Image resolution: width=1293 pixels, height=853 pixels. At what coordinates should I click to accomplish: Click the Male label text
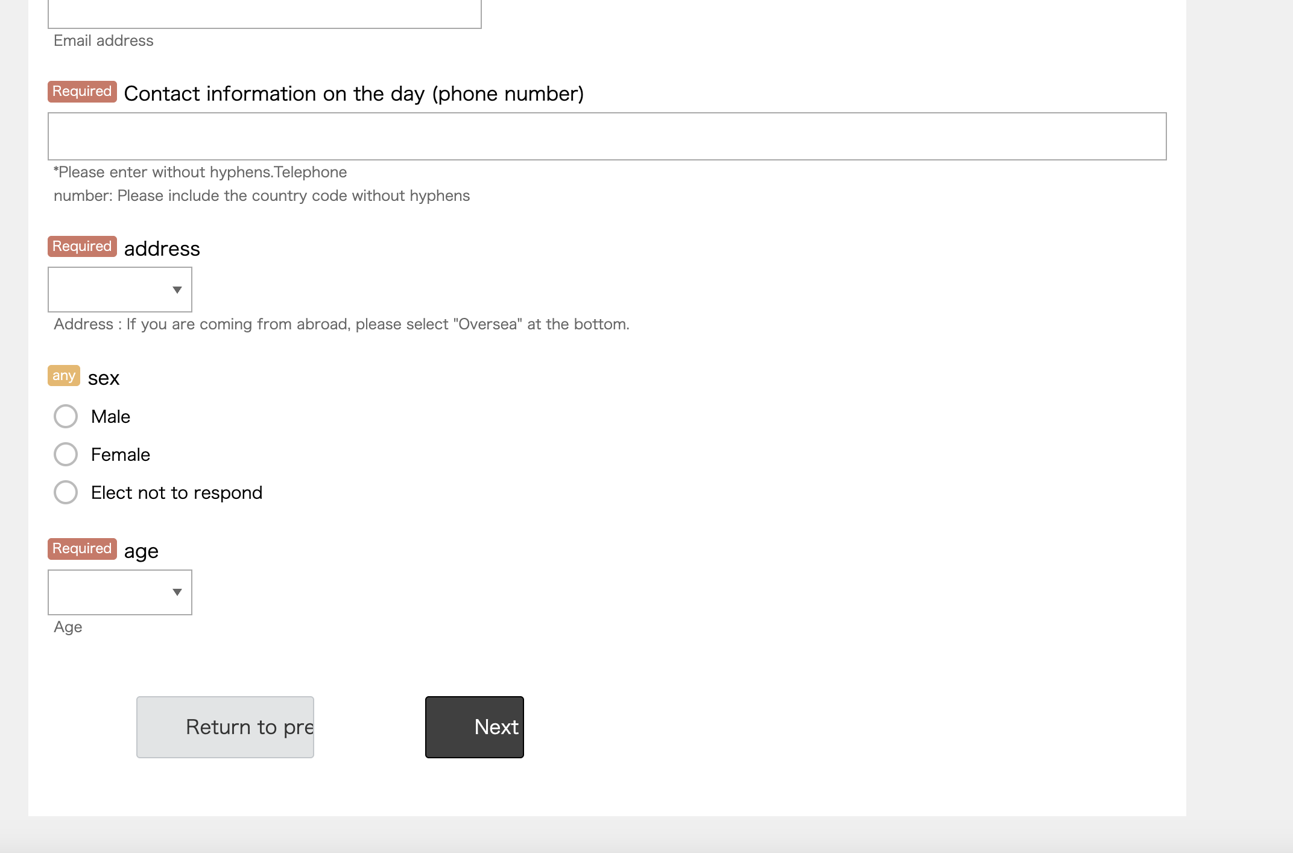pyautogui.click(x=110, y=417)
